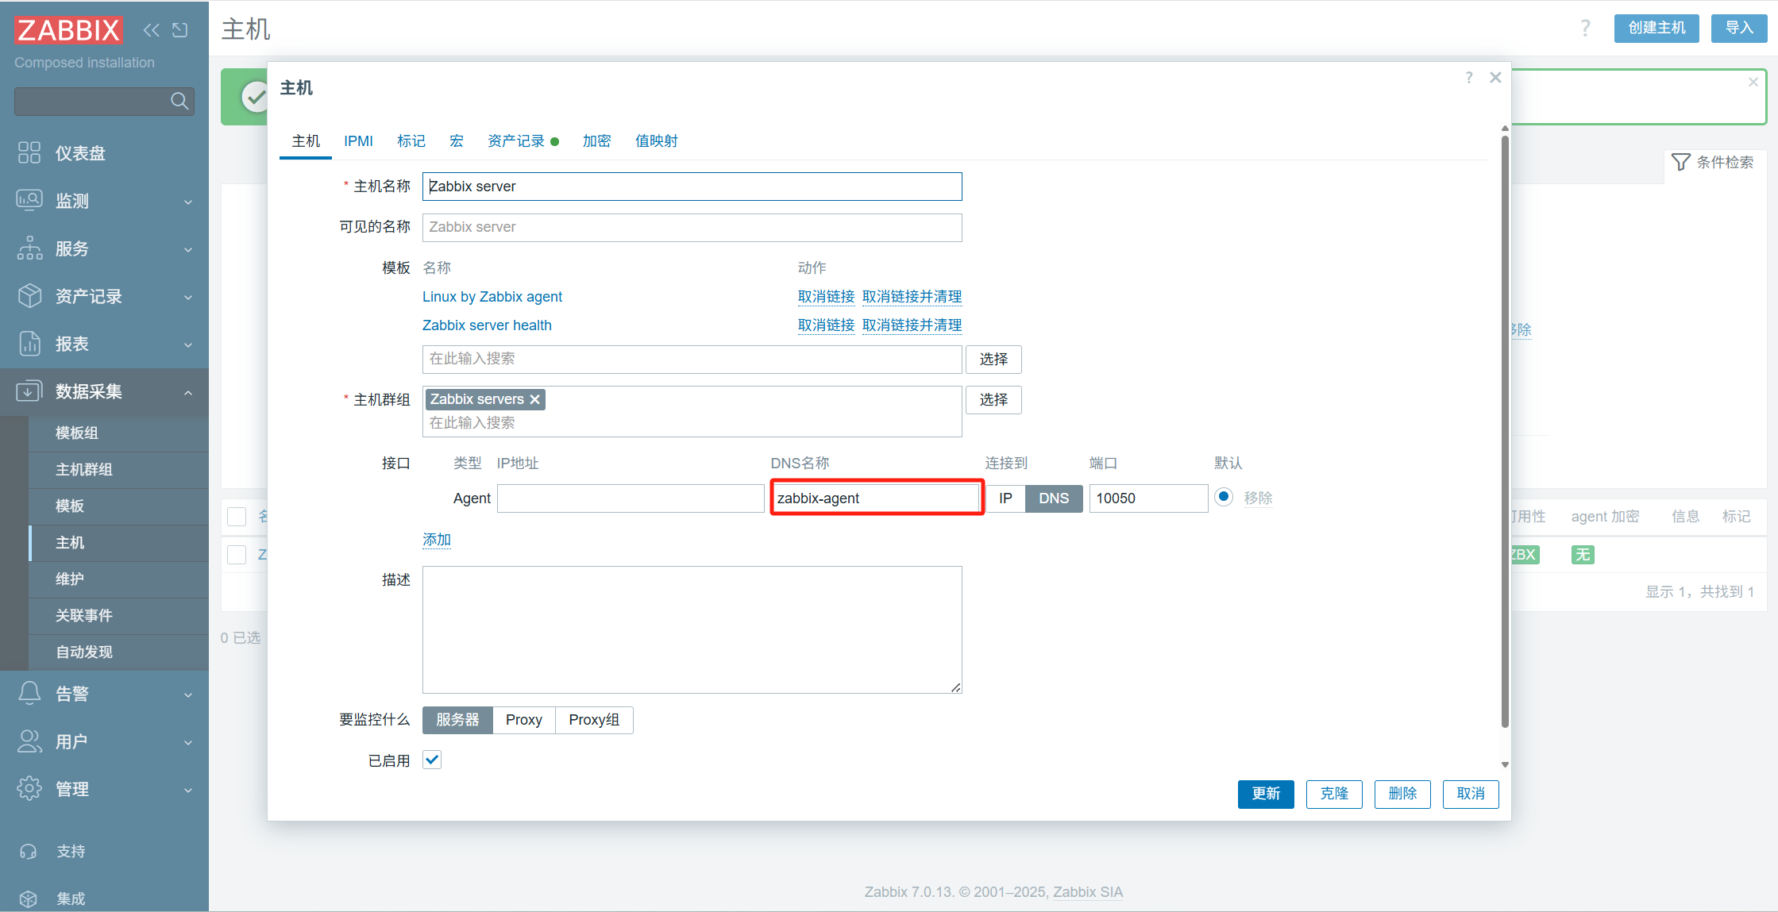This screenshot has width=1778, height=912.
Task: Click the page help question mark icon
Action: click(1585, 29)
